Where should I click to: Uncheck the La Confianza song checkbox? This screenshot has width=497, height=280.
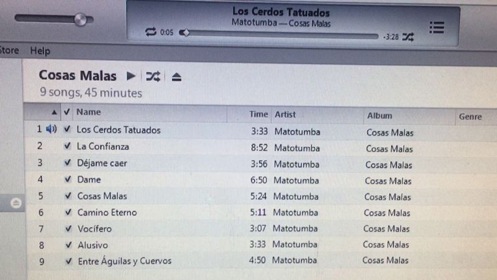coord(67,146)
